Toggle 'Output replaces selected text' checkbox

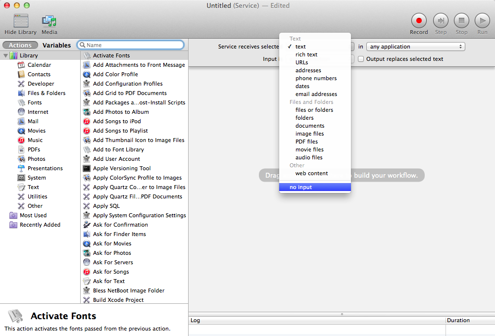361,59
